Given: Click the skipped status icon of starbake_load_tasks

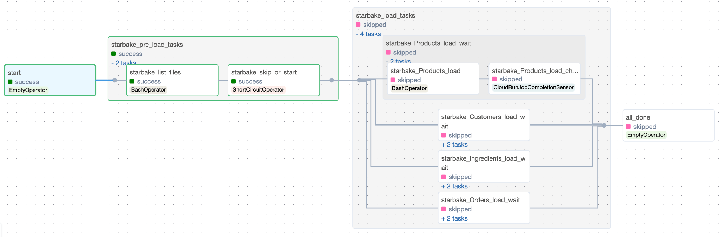Looking at the screenshot, I should point(358,25).
